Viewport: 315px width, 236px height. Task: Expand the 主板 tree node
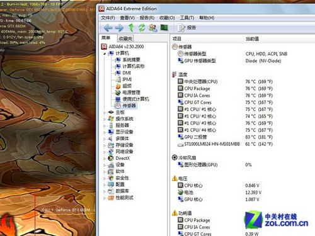tap(105, 113)
